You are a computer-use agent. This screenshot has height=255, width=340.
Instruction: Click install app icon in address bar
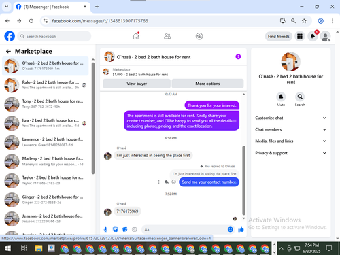tap(283, 21)
